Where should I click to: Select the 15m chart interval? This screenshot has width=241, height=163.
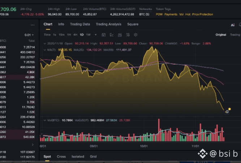61,35
